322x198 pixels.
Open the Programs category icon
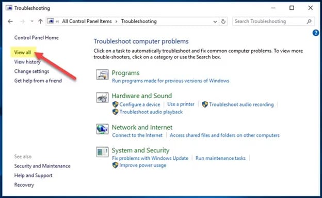pyautogui.click(x=102, y=74)
